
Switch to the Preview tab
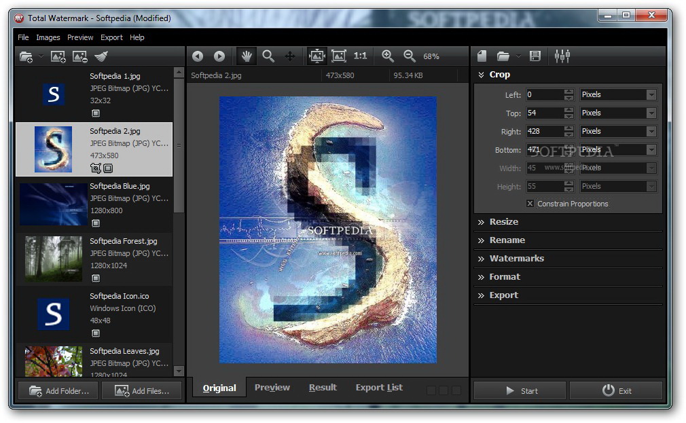(272, 388)
